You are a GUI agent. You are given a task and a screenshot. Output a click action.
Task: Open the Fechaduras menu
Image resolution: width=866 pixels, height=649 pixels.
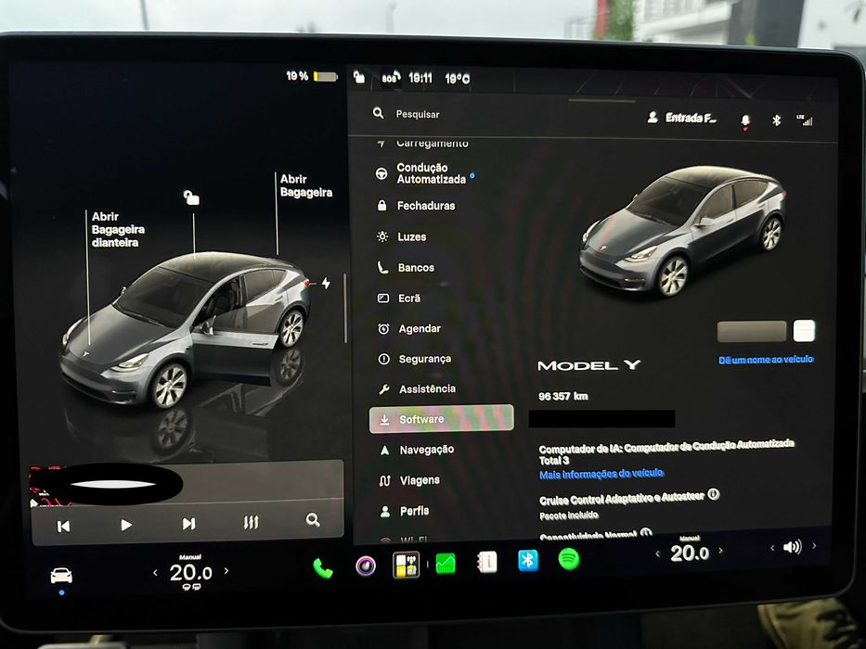416,206
